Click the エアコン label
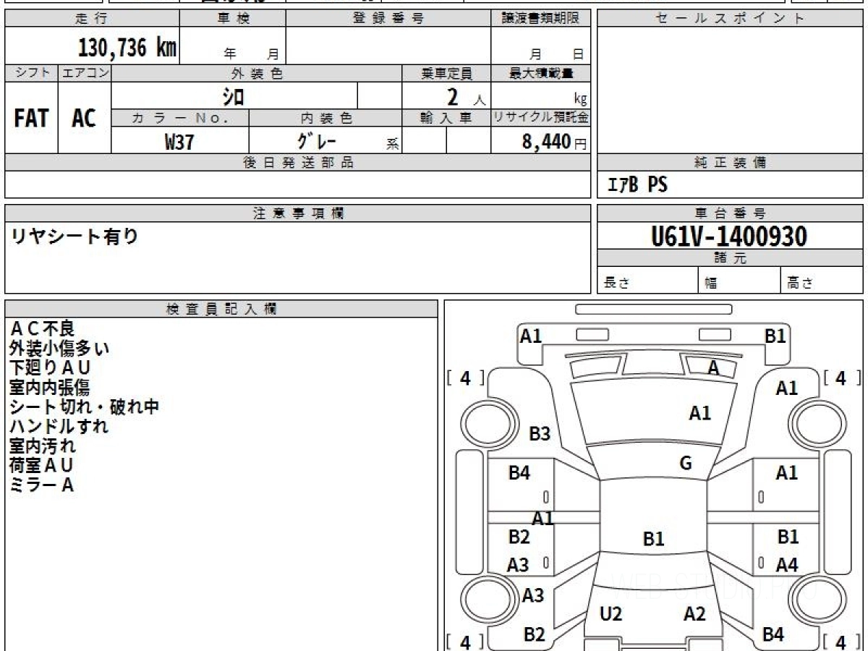Viewport: 868px width, 651px height. coord(85,73)
